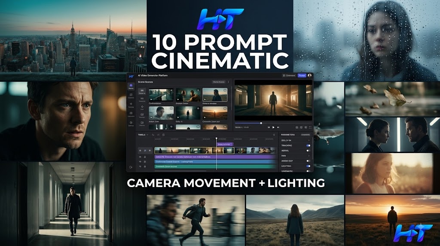Click the DOLLY-IN parameter label

(286, 140)
